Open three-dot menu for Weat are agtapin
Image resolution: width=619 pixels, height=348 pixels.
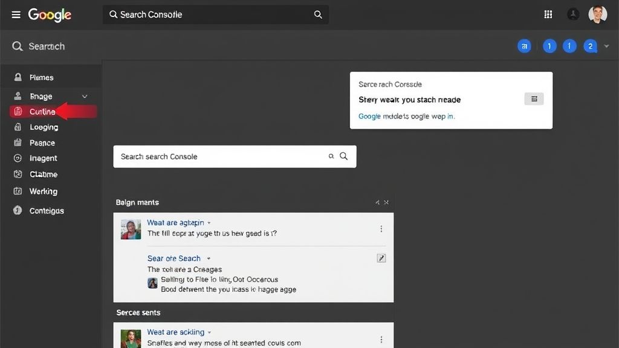(381, 228)
